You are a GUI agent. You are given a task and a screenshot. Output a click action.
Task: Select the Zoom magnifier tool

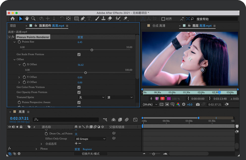(33, 18)
